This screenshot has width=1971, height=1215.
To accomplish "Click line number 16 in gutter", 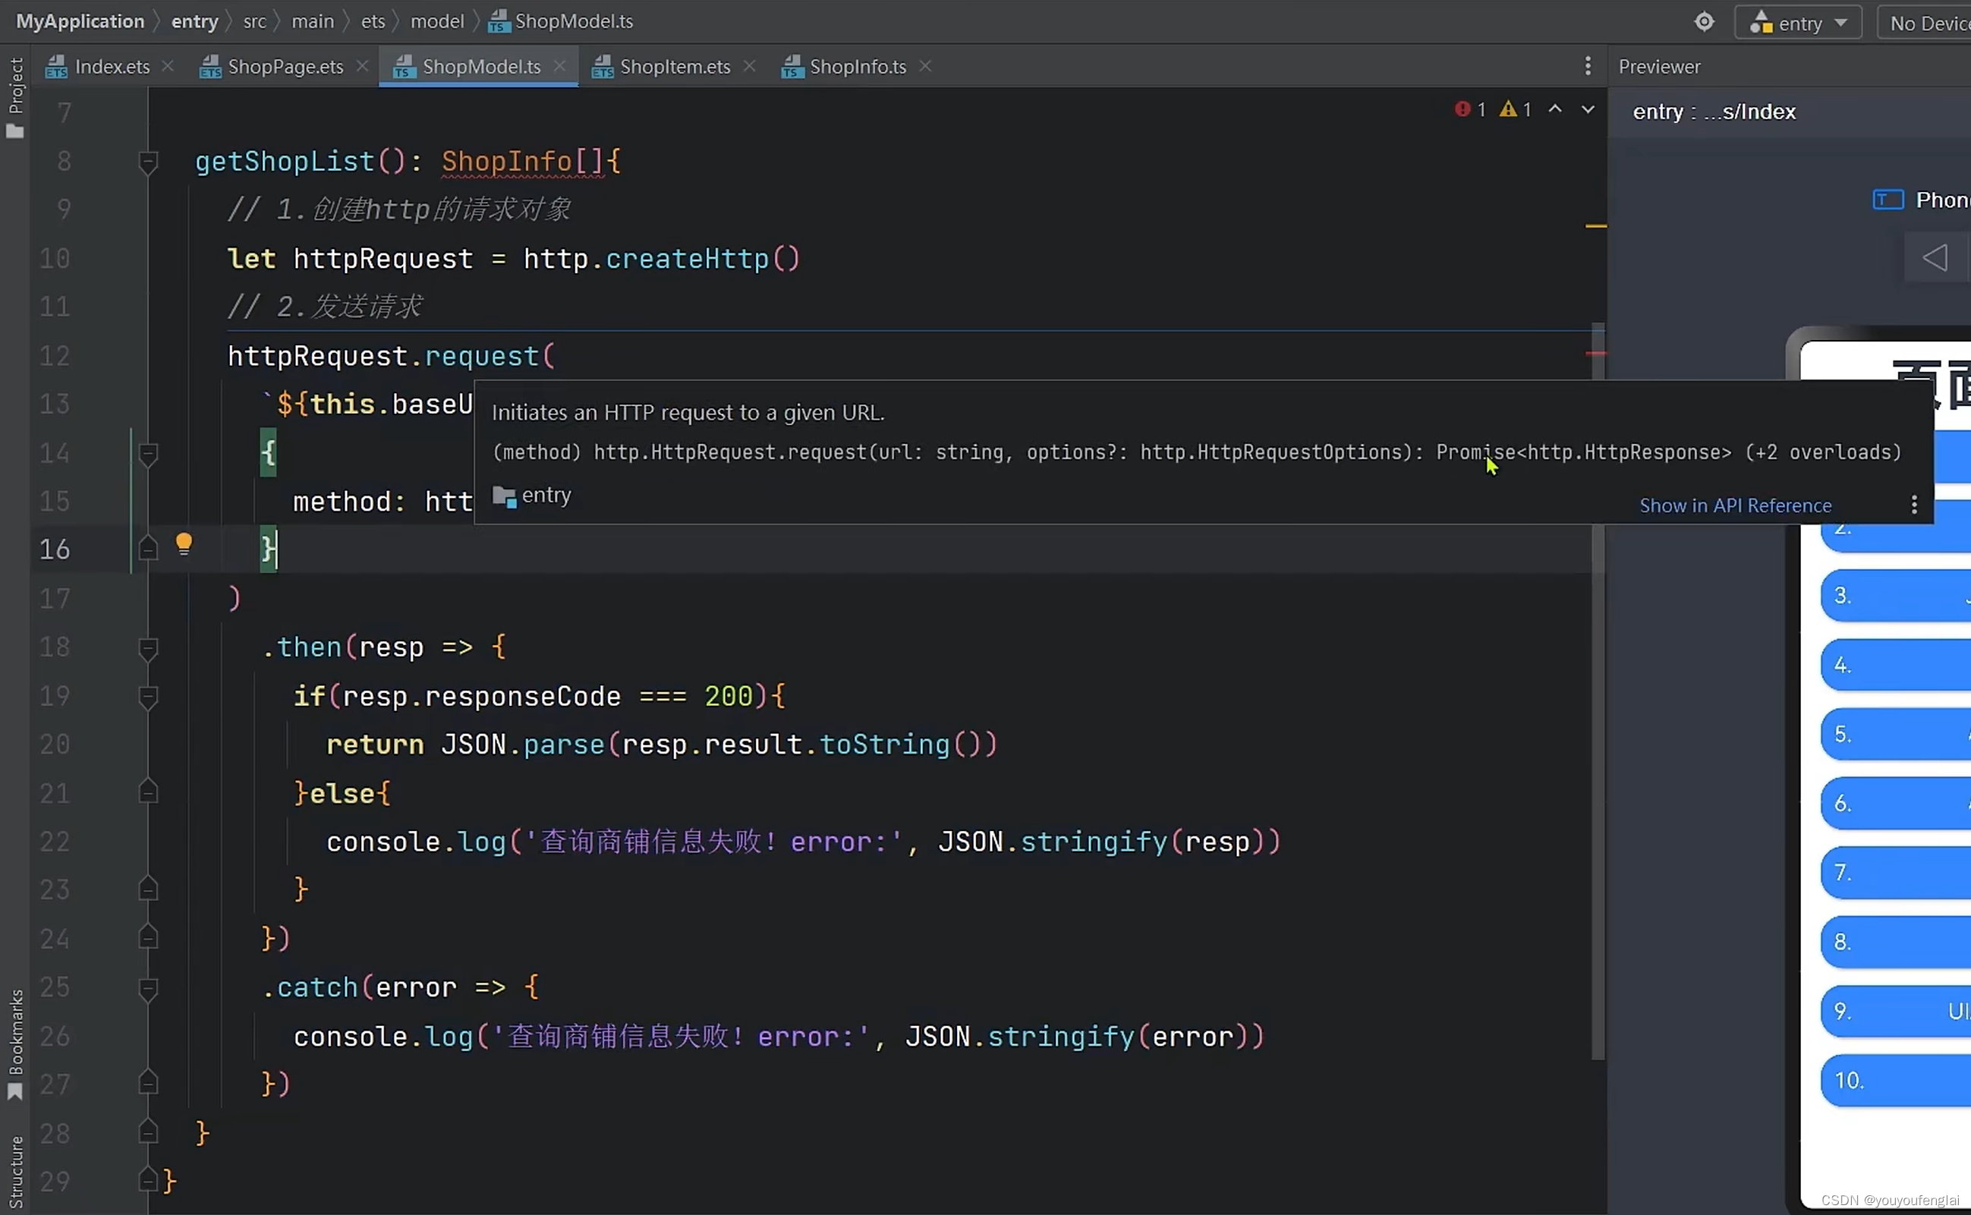I will (x=55, y=549).
